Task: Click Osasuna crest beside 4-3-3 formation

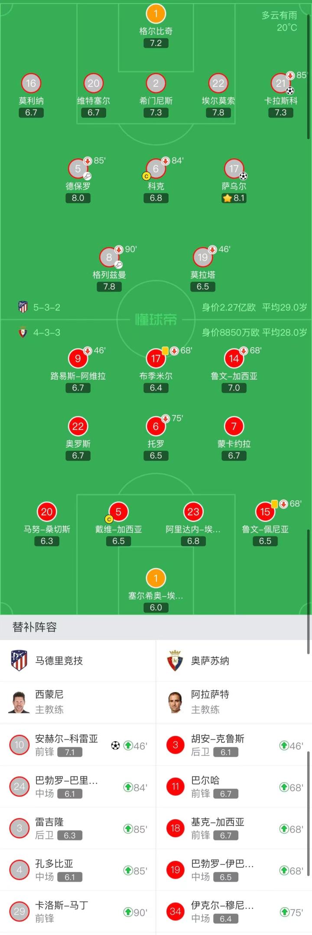Action: (x=23, y=332)
